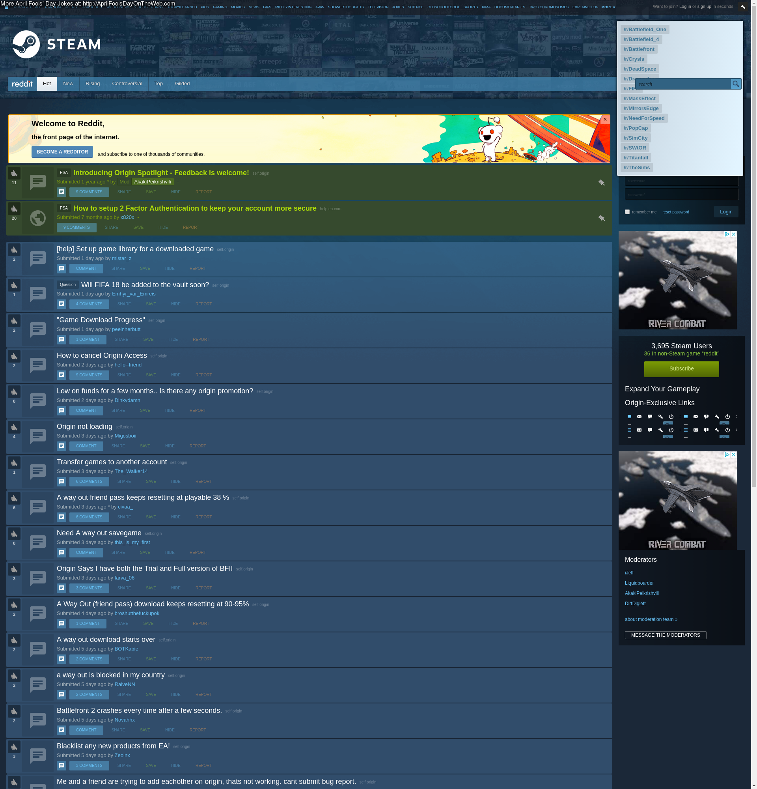The height and width of the screenshot is (789, 757).
Task: Open self-post thumbnail of 'Need A way out savegame'
Action: click(x=38, y=543)
